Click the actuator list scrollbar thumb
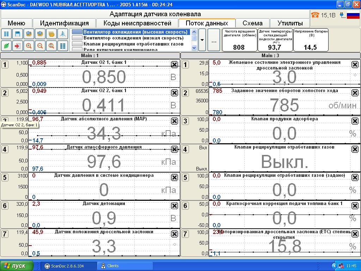This screenshot has width=361, height=271. click(x=194, y=38)
